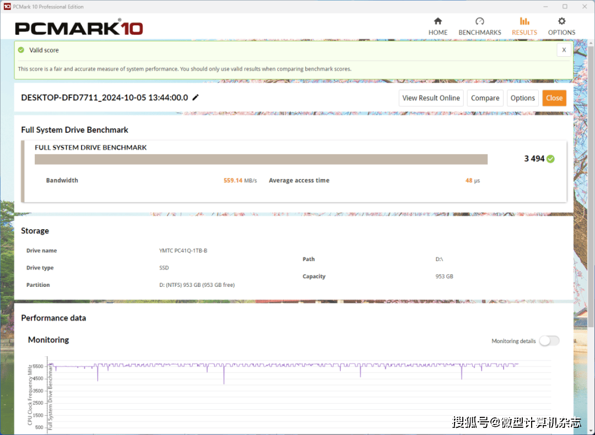Click the green valid score checkmark icon
595x435 pixels.
pyautogui.click(x=21, y=50)
